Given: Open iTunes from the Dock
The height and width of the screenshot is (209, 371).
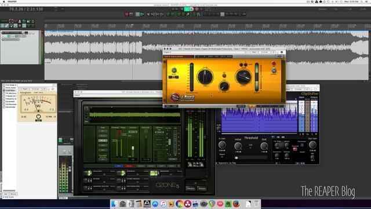Looking at the screenshot, I should [x=163, y=204].
